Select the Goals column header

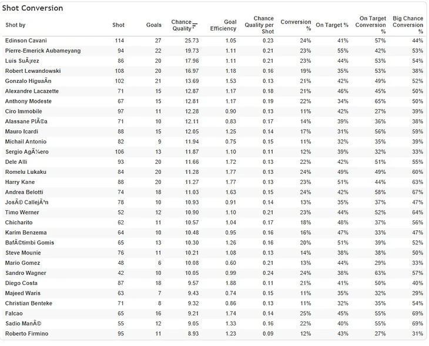(154, 25)
